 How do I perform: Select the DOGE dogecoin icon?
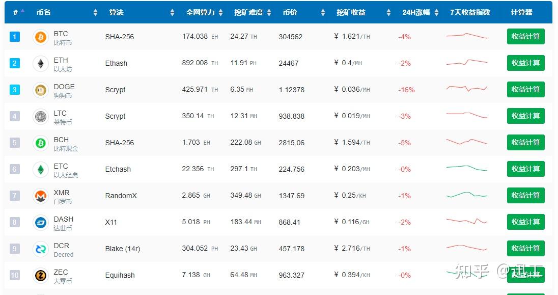point(41,90)
